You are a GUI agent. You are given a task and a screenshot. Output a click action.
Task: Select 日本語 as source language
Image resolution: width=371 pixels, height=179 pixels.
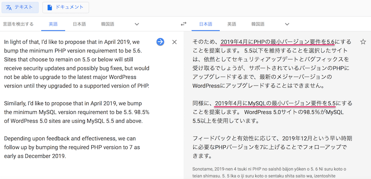[79, 24]
